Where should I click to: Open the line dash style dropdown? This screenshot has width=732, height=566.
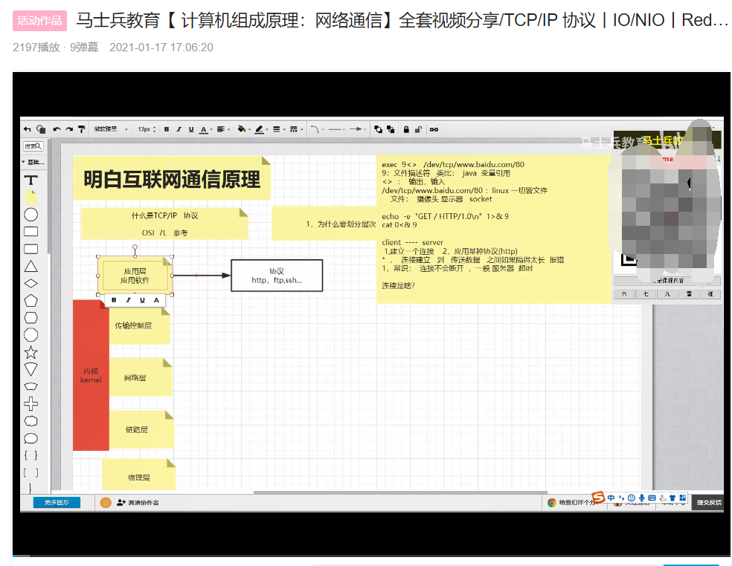pos(296,129)
